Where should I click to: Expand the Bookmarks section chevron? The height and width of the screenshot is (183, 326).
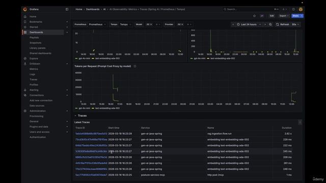click(67, 22)
